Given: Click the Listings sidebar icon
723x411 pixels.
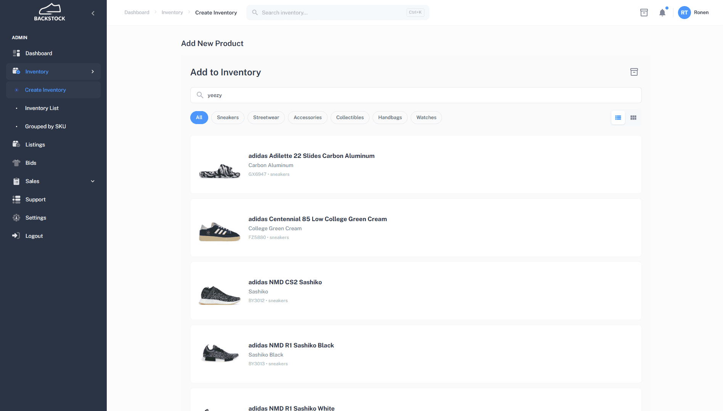Looking at the screenshot, I should [16, 144].
